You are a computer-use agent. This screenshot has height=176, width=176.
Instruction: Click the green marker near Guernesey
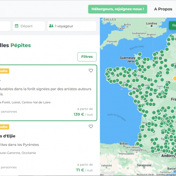140,54
